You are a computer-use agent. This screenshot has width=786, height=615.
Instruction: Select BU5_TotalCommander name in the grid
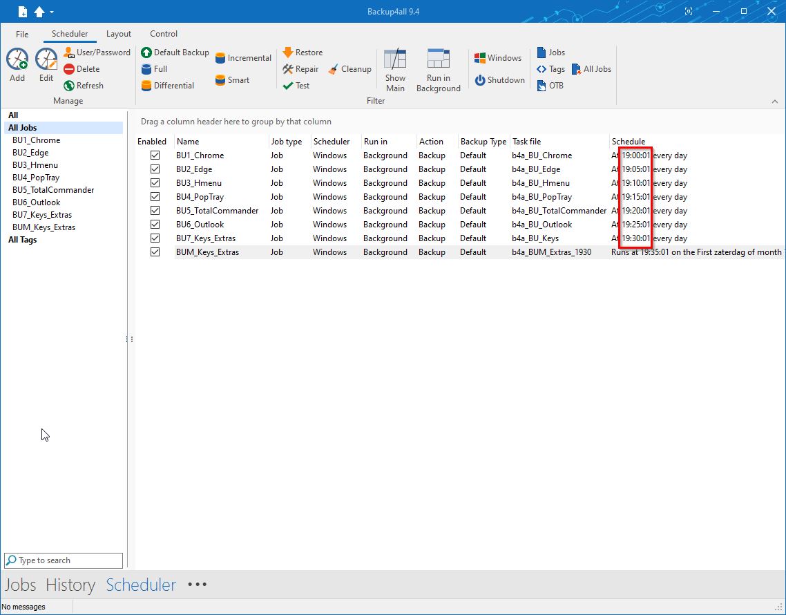217,210
